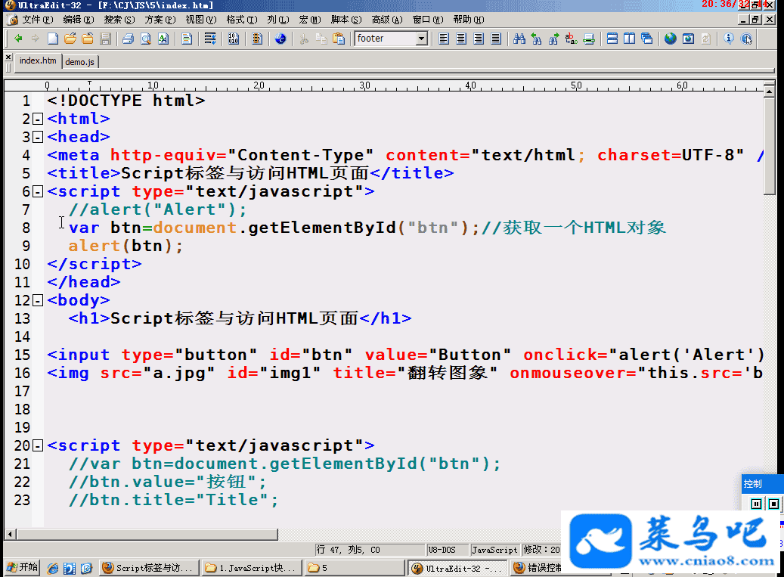
Task: Click the New File toolbar icon
Action: pyautogui.click(x=52, y=39)
